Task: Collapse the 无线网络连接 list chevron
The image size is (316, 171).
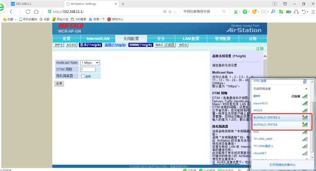Action: click(x=307, y=89)
